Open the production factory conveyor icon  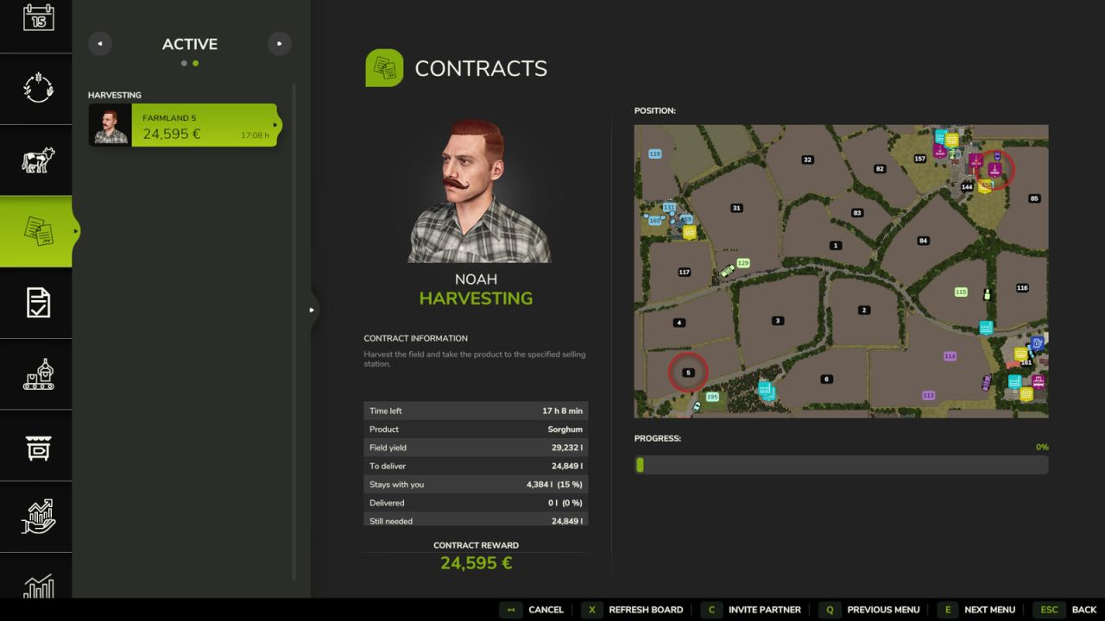(38, 373)
